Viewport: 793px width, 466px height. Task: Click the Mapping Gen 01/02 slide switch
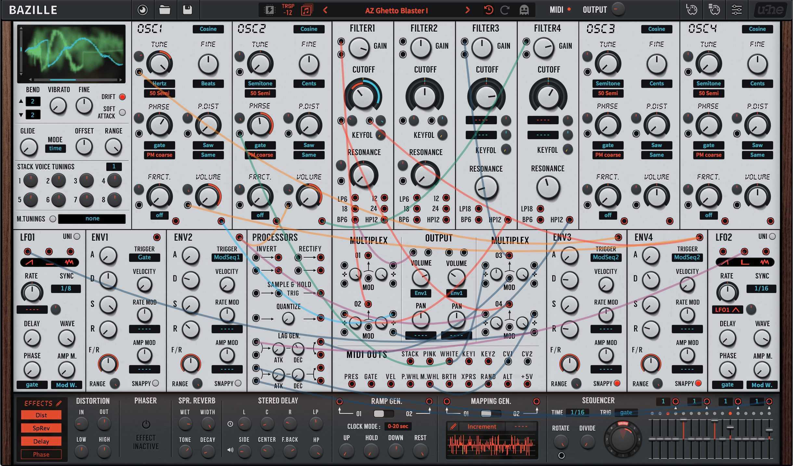(x=491, y=413)
